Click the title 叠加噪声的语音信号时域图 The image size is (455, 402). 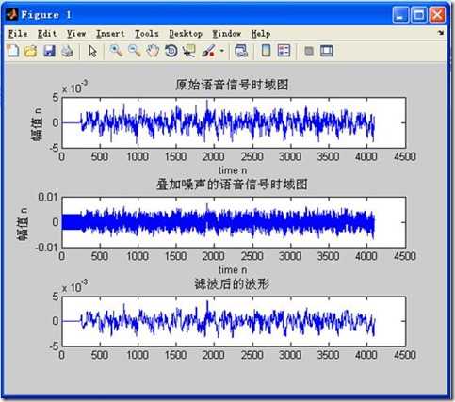(x=232, y=185)
